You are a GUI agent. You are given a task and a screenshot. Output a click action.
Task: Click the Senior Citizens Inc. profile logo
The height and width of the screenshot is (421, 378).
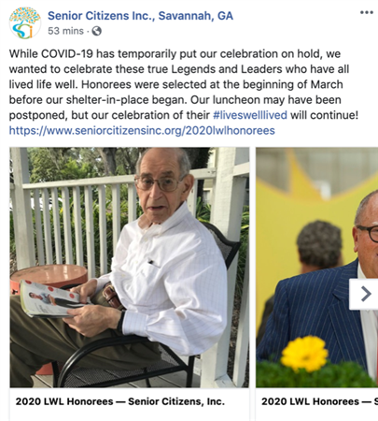25,23
